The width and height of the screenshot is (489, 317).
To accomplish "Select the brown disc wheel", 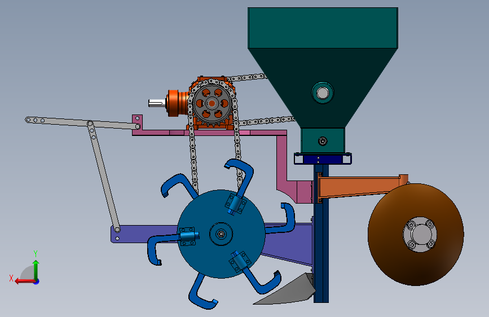I will (416, 234).
